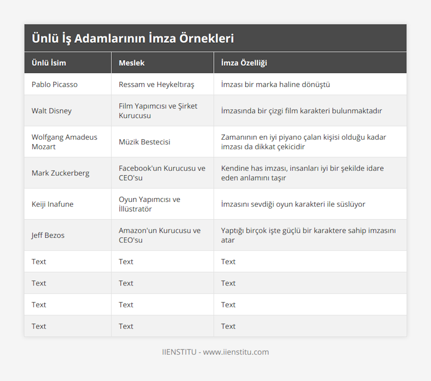Select 'Film Yapımcısı ve Şirket Kurucusu' cell
431x381 pixels.
pyautogui.click(x=158, y=111)
